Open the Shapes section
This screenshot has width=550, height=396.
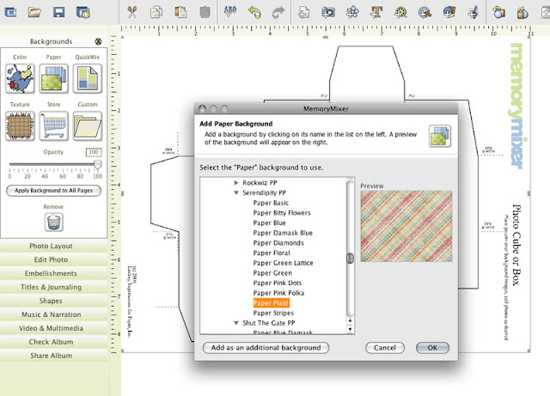[x=53, y=301]
